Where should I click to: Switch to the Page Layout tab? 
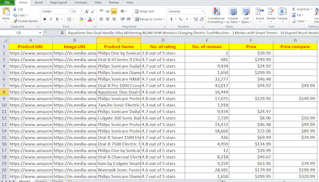[x=59, y=2]
